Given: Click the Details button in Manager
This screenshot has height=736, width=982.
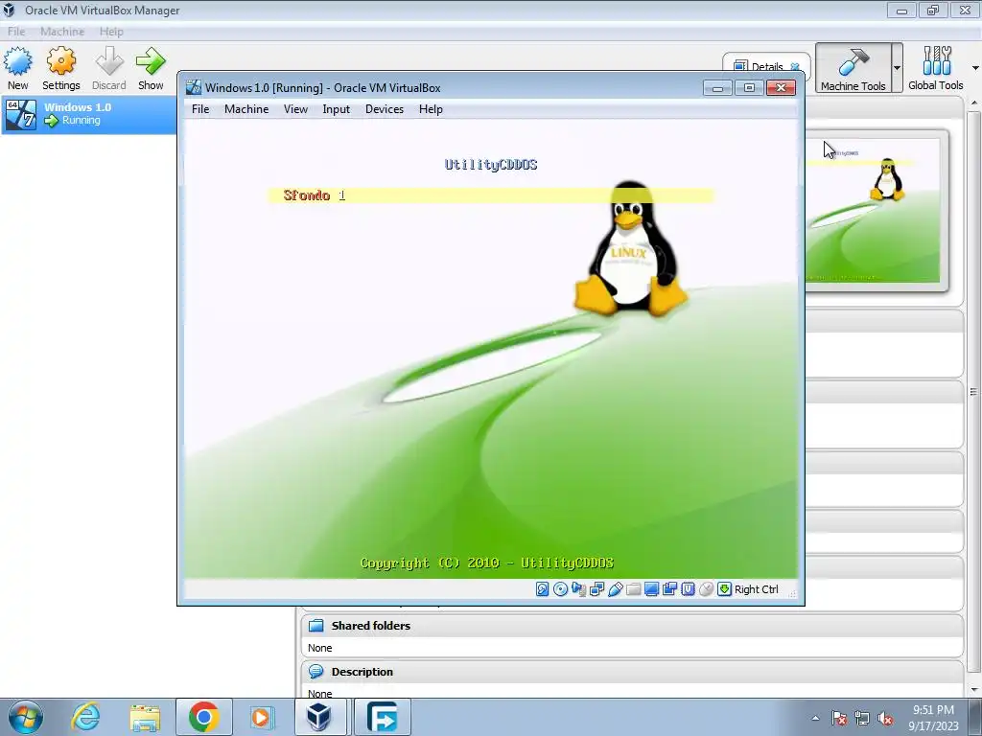Looking at the screenshot, I should pyautogui.click(x=766, y=66).
